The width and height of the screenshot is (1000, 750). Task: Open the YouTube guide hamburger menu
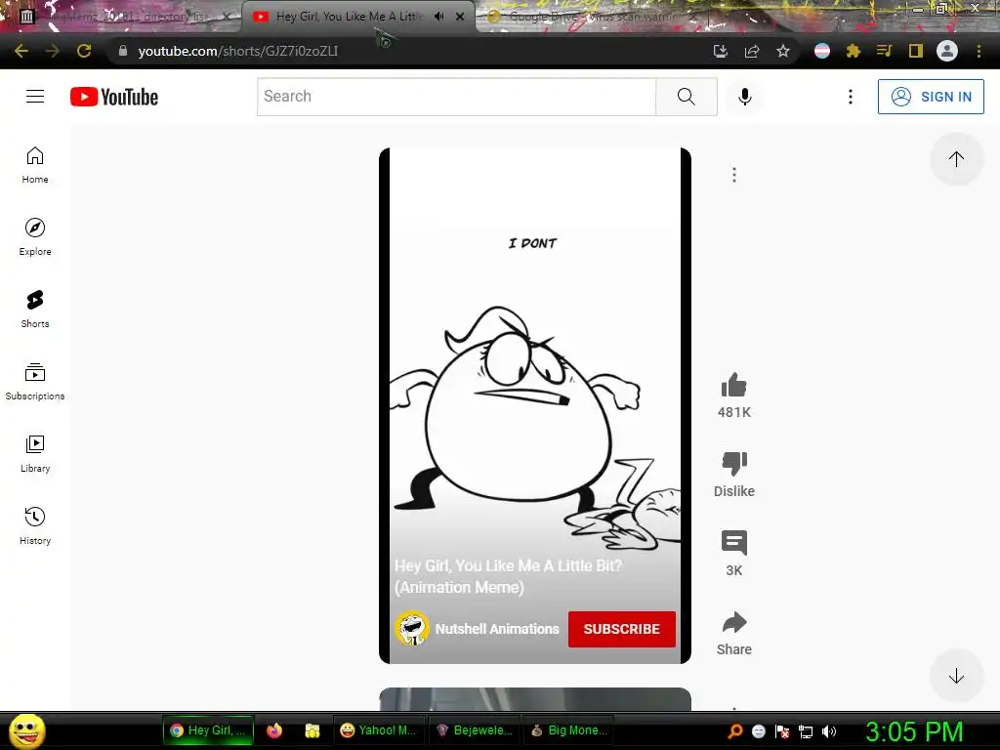(x=35, y=97)
